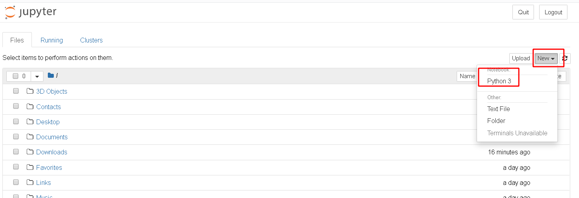Open the New dropdown button
579x198 pixels.
tap(546, 58)
